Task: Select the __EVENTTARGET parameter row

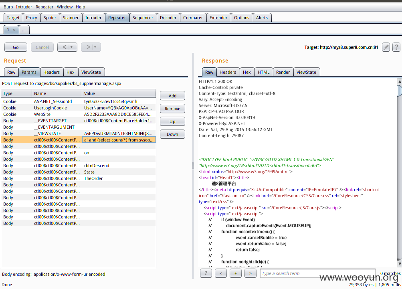Action: pyautogui.click(x=79, y=121)
